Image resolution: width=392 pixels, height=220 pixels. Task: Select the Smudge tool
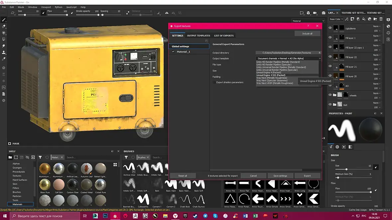[x=4, y=46]
